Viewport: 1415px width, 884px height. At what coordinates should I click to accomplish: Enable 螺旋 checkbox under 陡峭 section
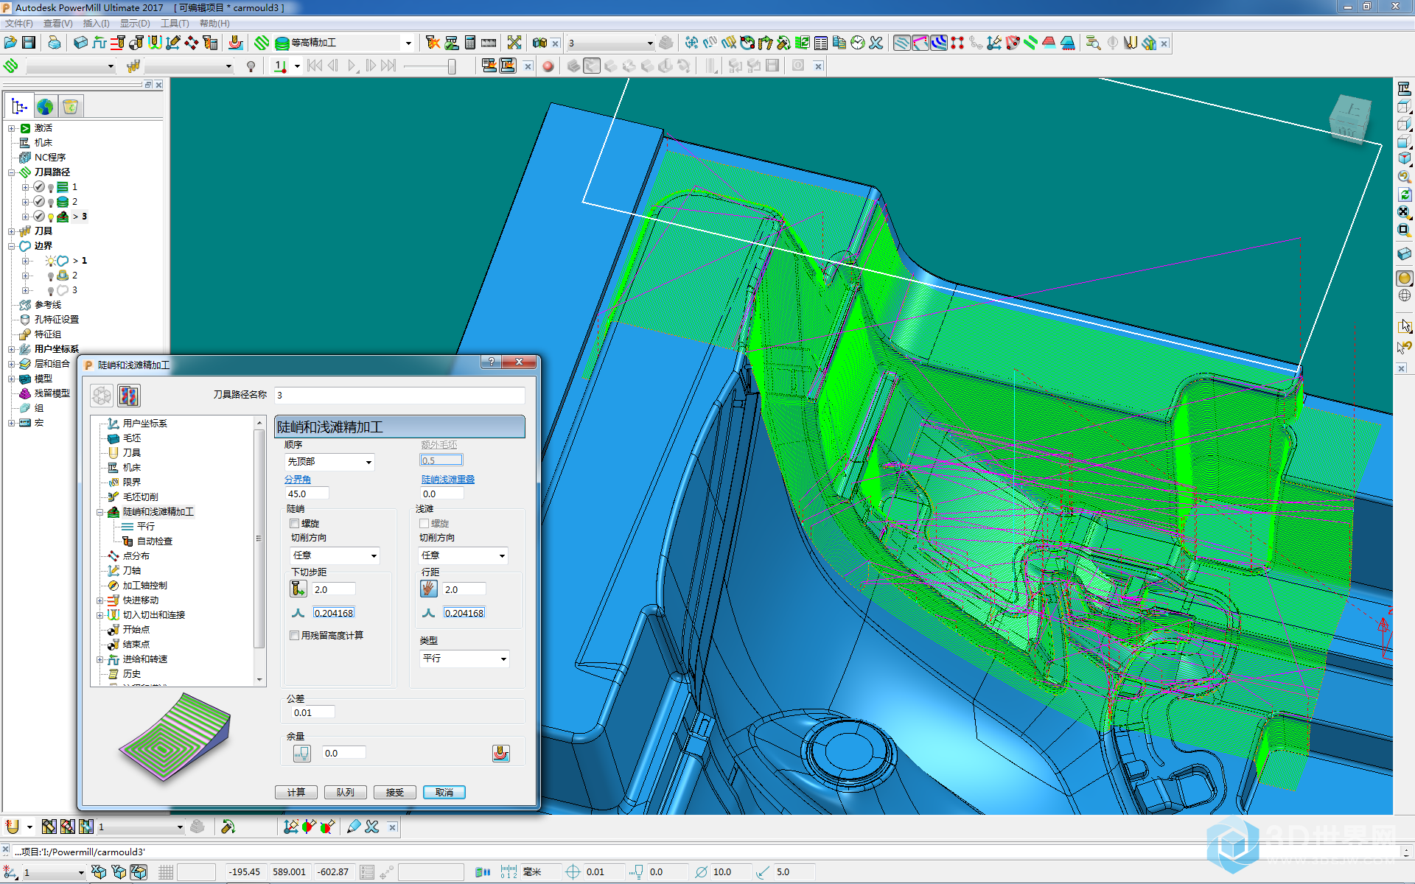pyautogui.click(x=295, y=524)
